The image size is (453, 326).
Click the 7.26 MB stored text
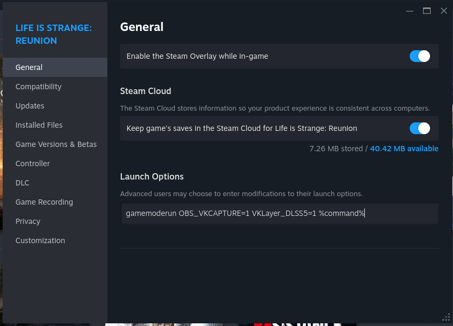336,149
